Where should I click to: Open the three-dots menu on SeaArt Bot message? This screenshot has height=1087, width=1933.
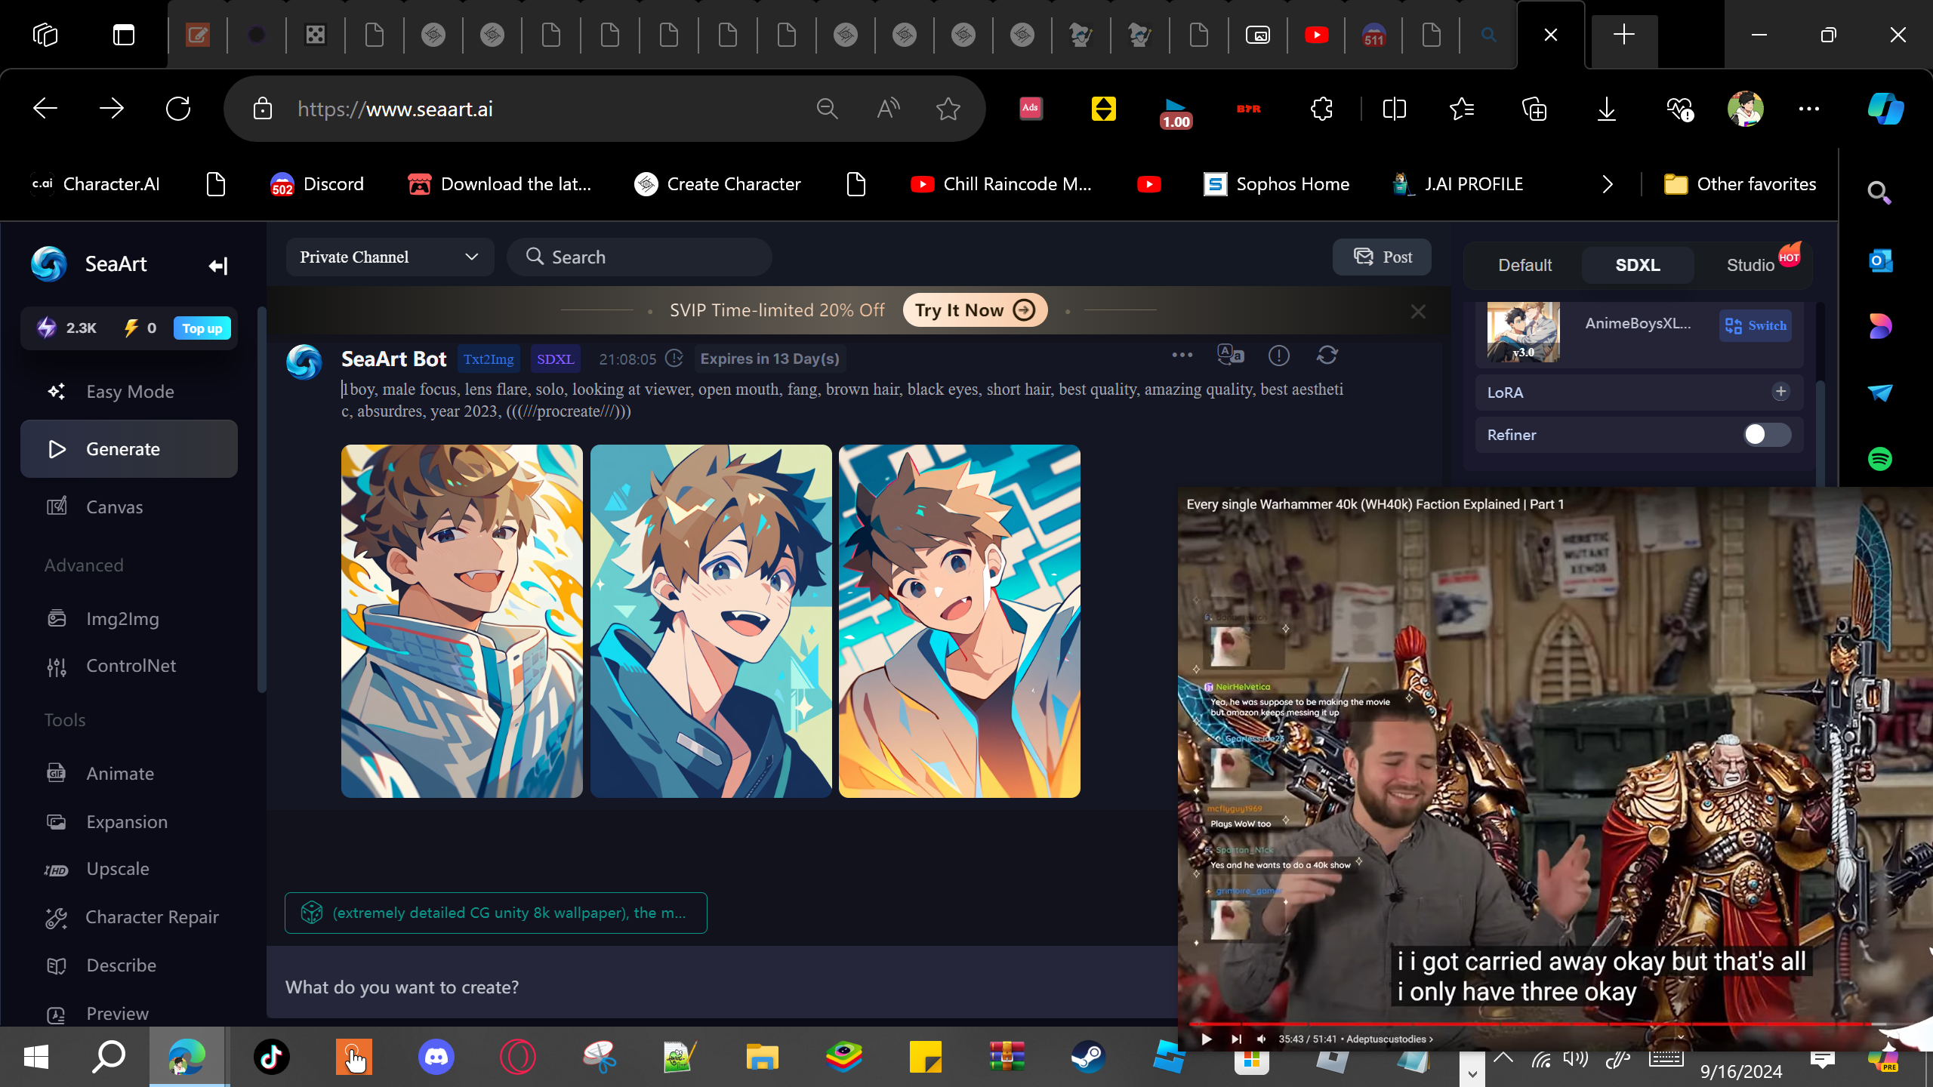tap(1182, 355)
